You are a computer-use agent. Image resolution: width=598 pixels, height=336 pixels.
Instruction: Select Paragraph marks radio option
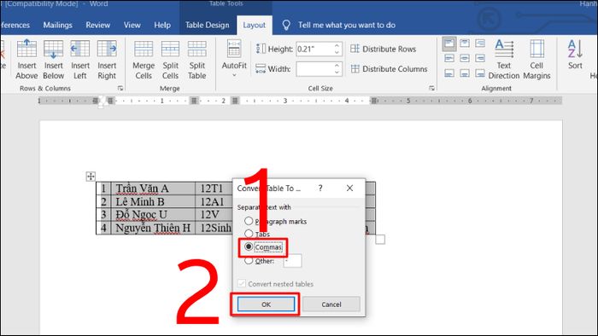[249, 221]
